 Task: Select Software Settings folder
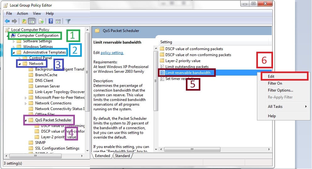(x=37, y=41)
